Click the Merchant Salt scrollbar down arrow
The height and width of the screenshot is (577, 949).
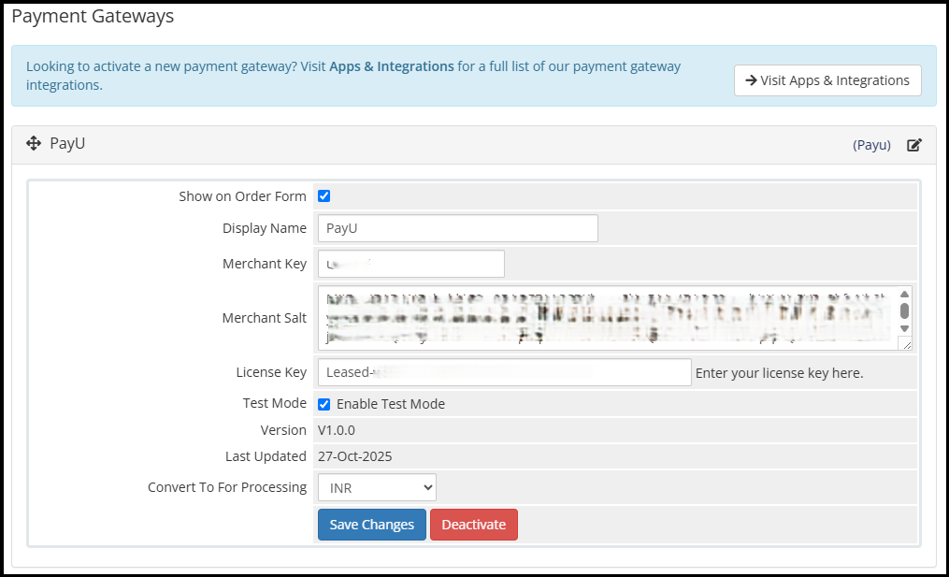point(904,328)
